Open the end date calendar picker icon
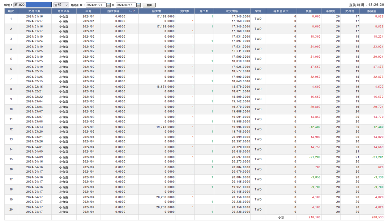Viewport: 389px width, 222px height. (x=139, y=5)
